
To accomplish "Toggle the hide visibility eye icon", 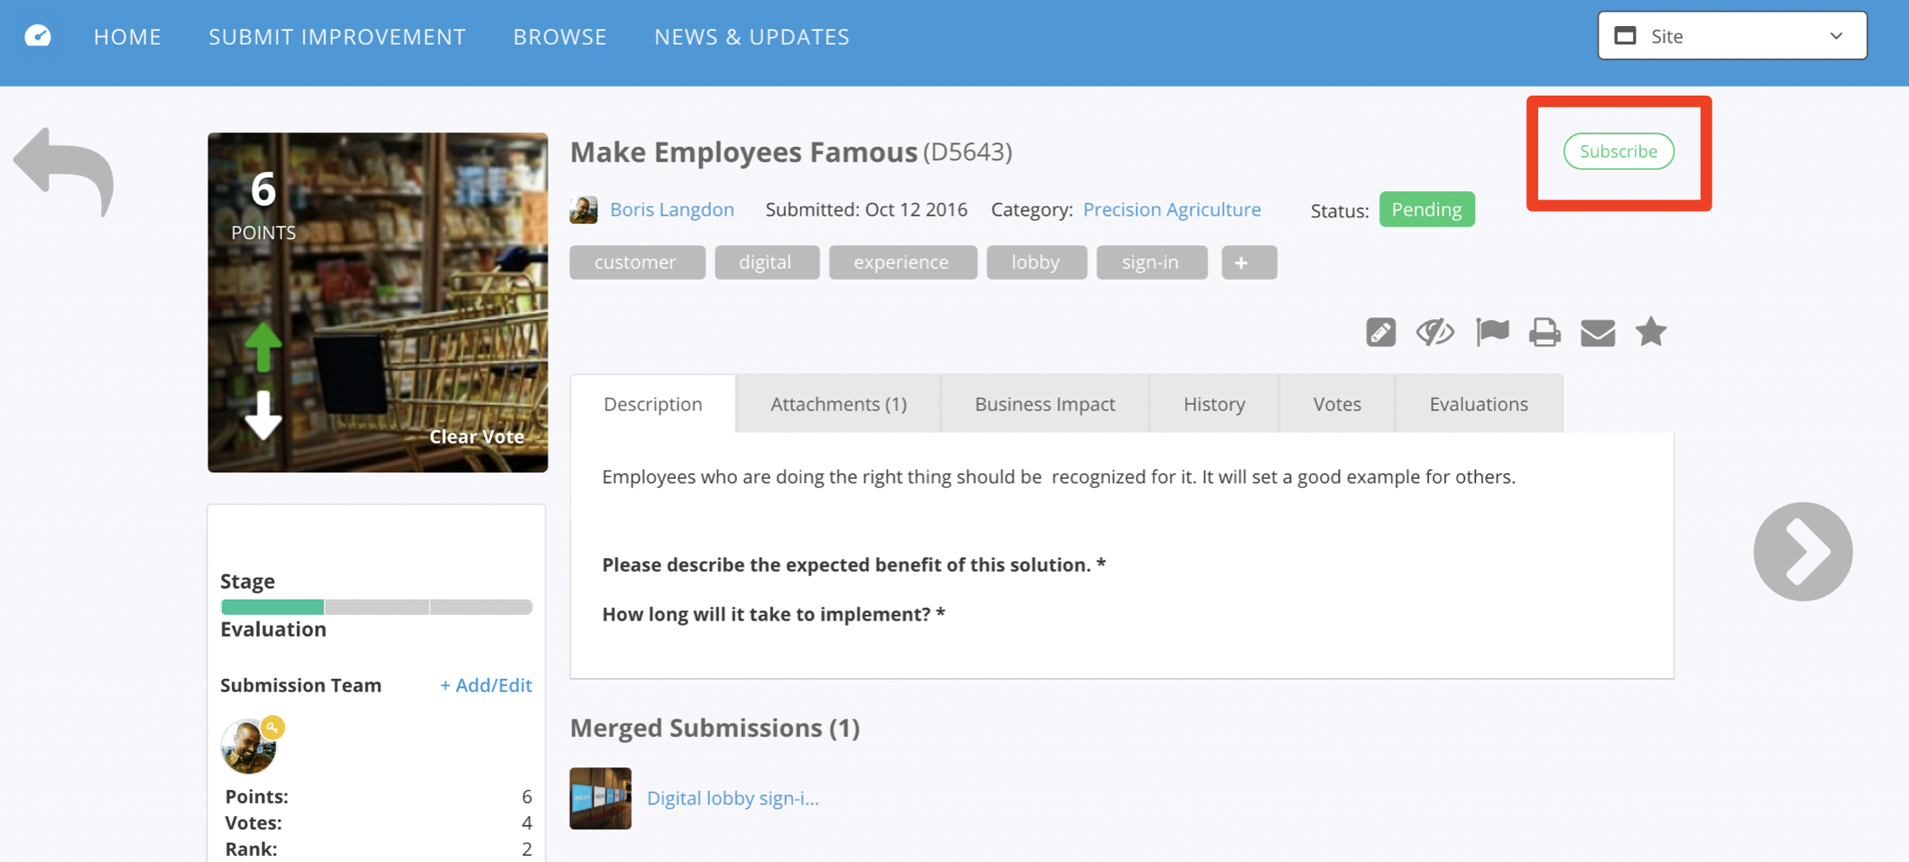I will coord(1434,333).
